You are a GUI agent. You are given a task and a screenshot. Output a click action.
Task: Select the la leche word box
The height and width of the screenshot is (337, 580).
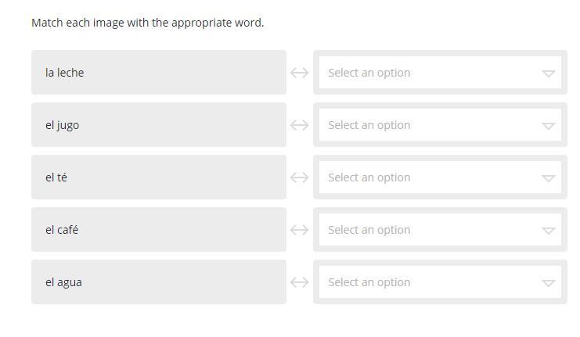(x=158, y=73)
